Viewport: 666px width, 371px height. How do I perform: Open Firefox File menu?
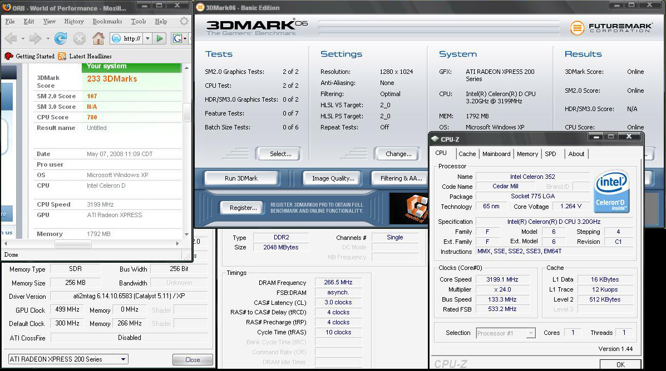coord(10,21)
